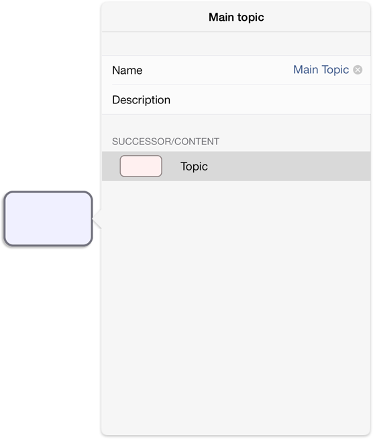Click the pink topic shape thumbnail

click(141, 166)
